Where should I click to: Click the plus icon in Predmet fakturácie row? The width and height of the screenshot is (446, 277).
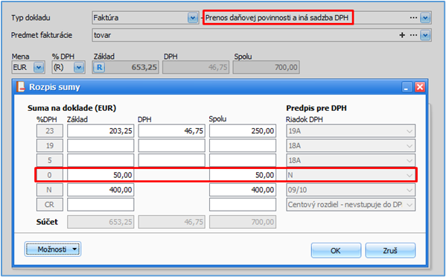tap(402, 35)
